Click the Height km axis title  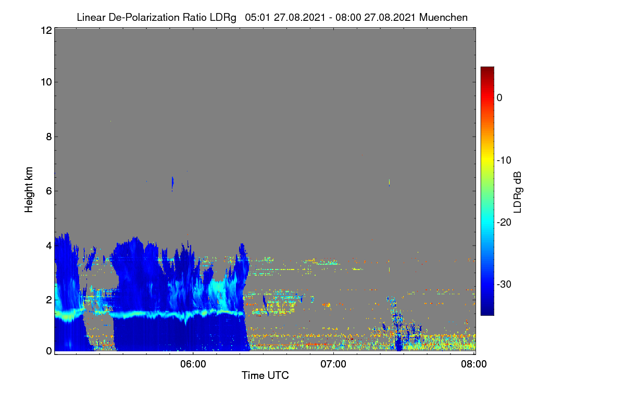pyautogui.click(x=29, y=190)
